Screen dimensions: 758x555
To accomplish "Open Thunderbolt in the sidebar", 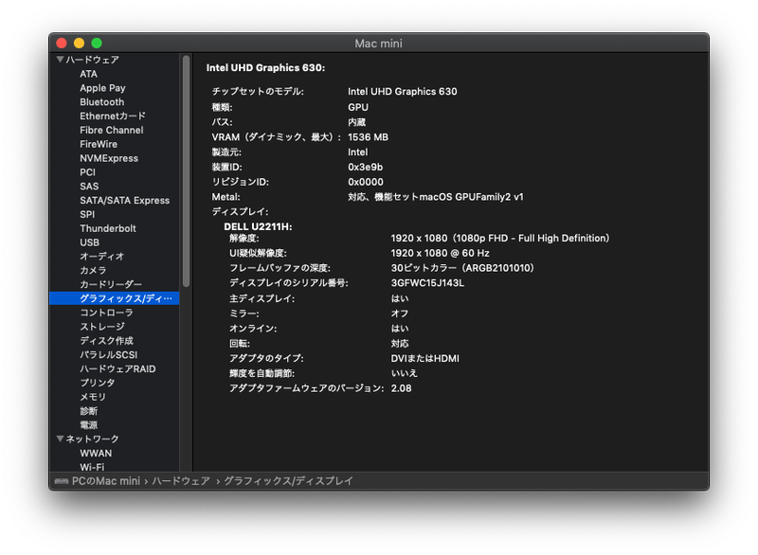I will pos(108,228).
